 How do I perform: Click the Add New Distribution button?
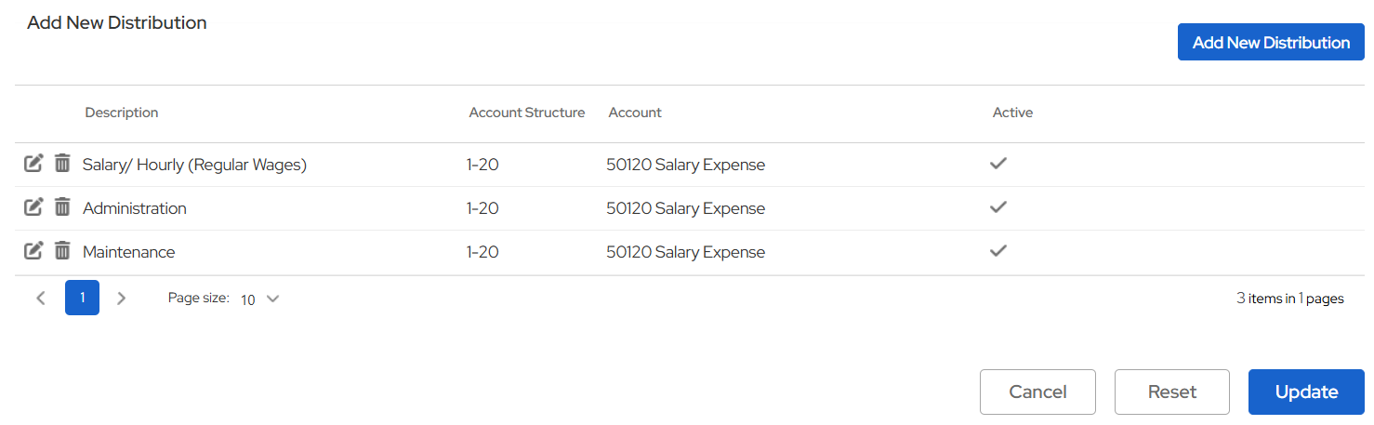pos(1271,43)
